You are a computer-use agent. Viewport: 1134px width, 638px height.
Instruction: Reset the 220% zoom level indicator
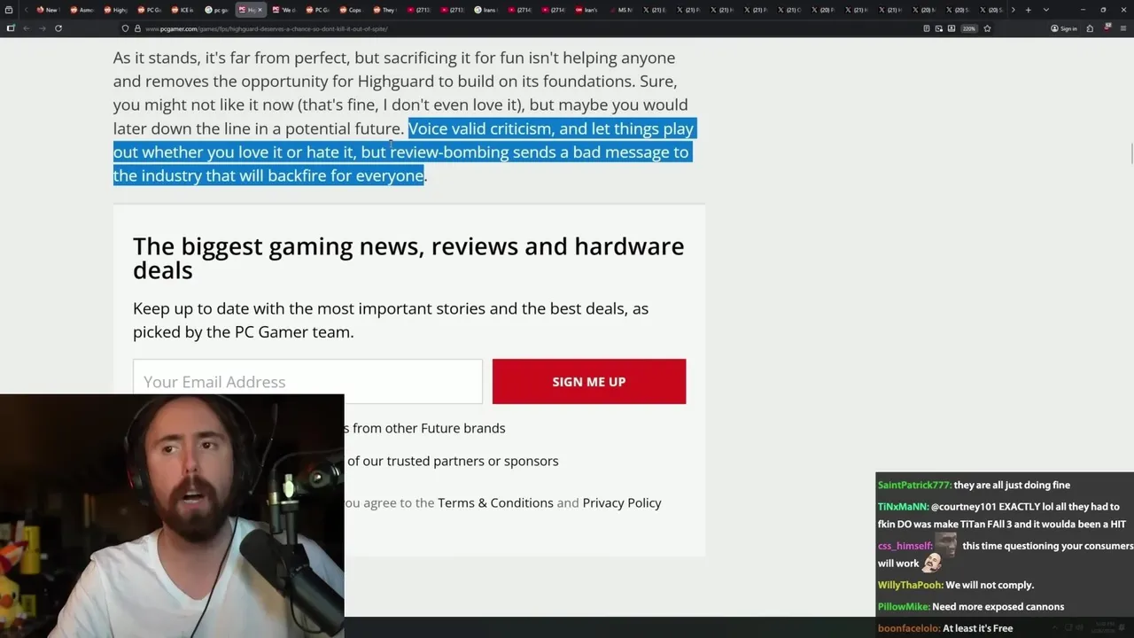[969, 28]
